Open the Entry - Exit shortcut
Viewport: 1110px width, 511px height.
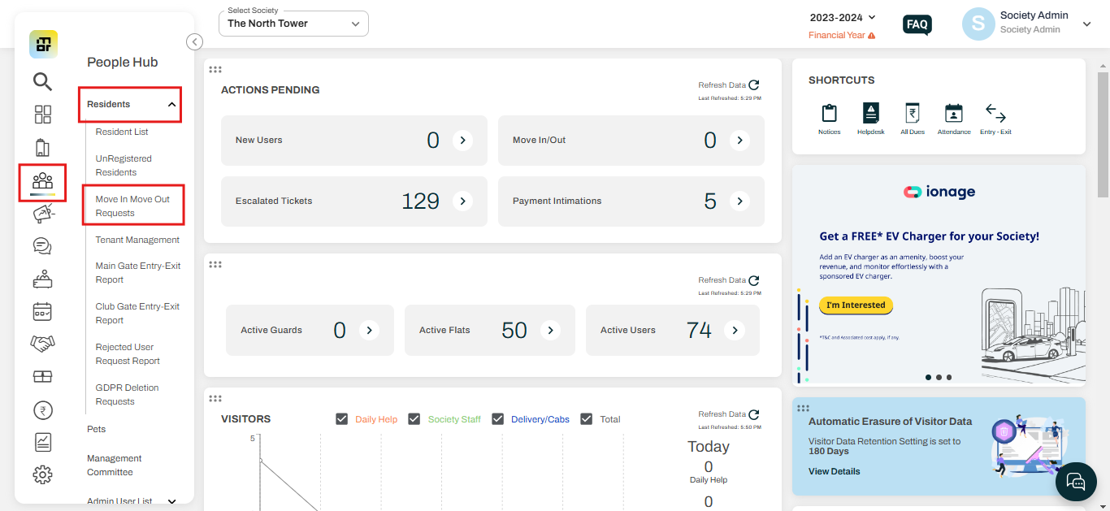click(x=995, y=119)
